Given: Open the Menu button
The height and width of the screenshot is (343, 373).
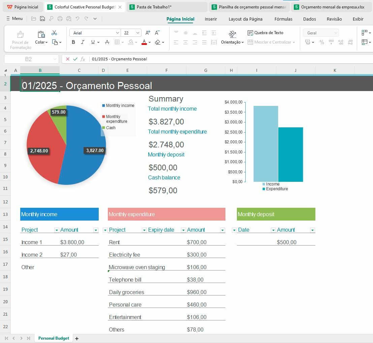Looking at the screenshot, I should (14, 19).
